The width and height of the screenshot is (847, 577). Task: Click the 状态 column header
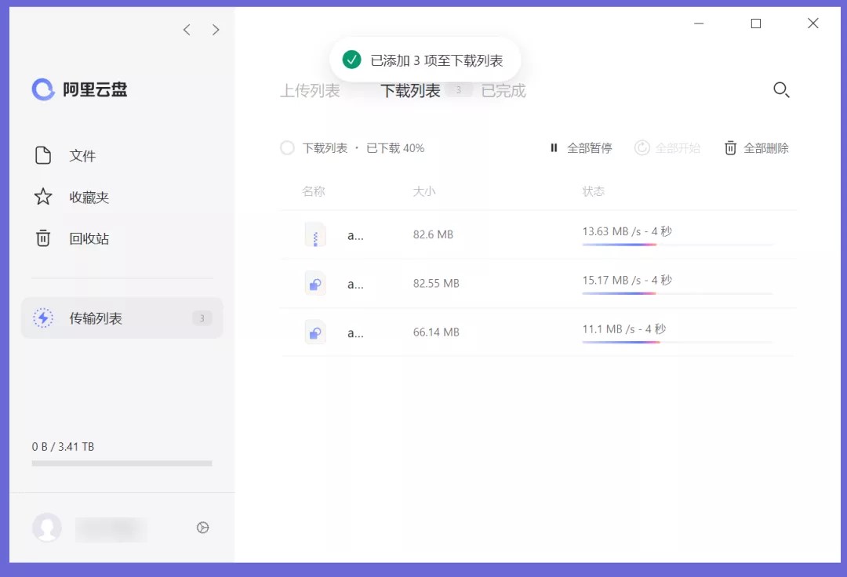(x=593, y=191)
